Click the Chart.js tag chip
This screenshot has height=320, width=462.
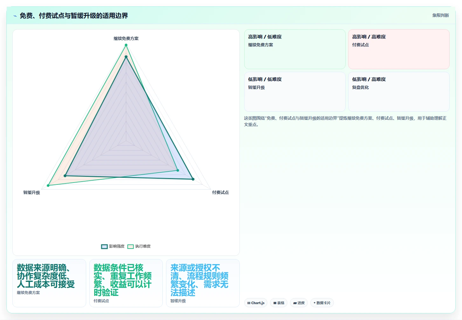point(256,303)
